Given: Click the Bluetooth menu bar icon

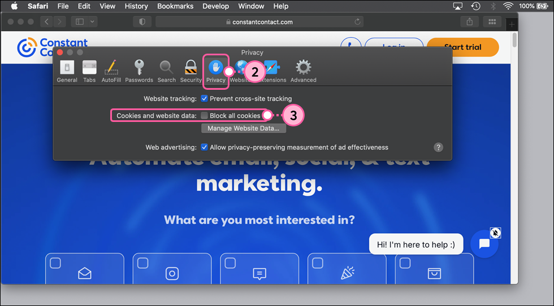Looking at the screenshot, I should (493, 6).
